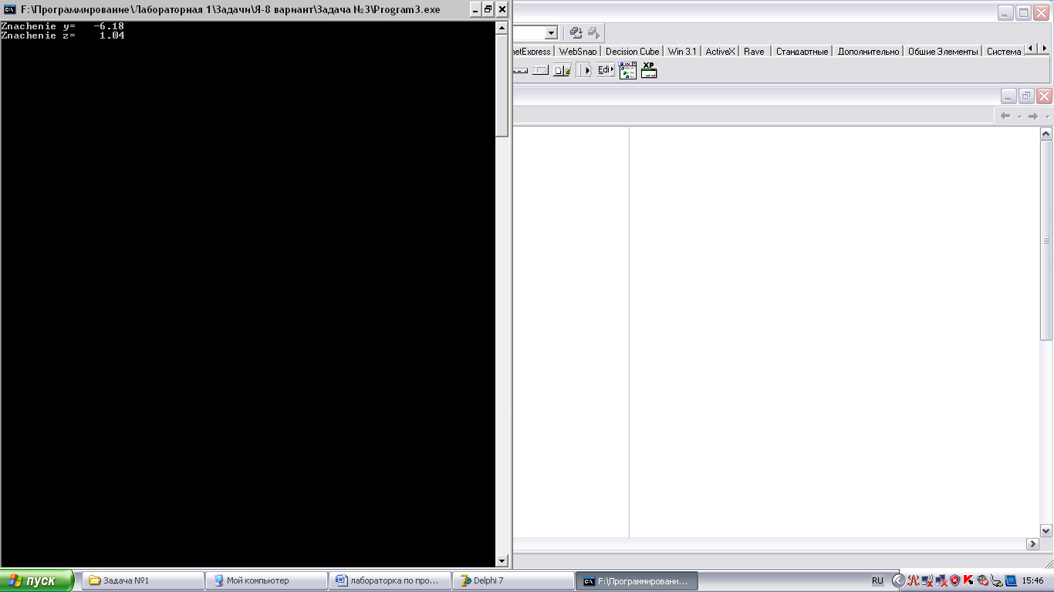1054x592 pixels.
Task: Click the forward arrow in code editor
Action: coord(1033,116)
